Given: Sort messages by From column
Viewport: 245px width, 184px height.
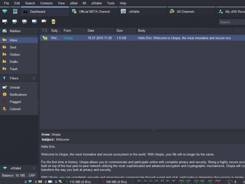Looking at the screenshot, I should (74, 30).
